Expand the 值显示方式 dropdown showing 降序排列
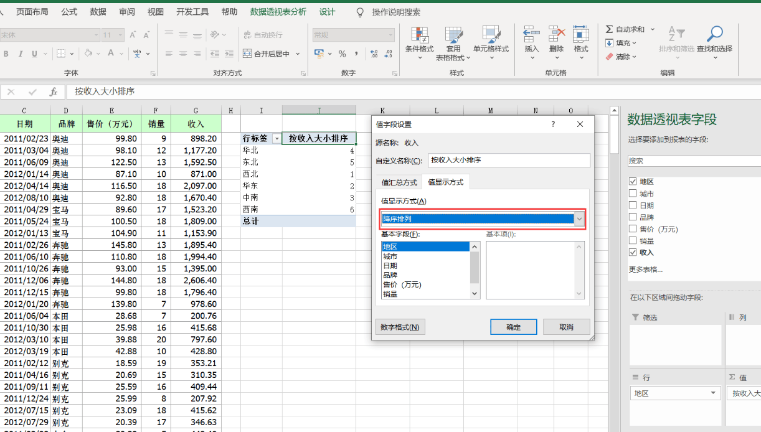 (579, 219)
